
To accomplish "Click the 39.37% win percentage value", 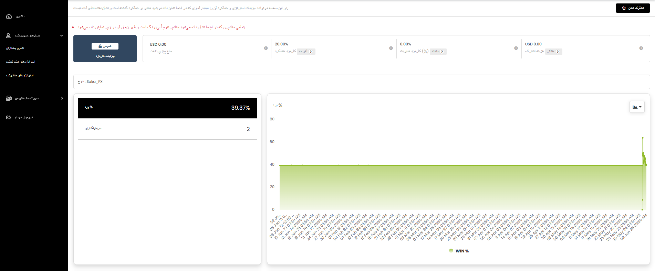I will pos(240,108).
